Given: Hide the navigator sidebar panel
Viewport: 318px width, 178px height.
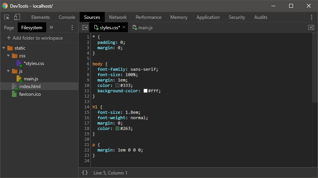Looking at the screenshot, I should [85, 28].
